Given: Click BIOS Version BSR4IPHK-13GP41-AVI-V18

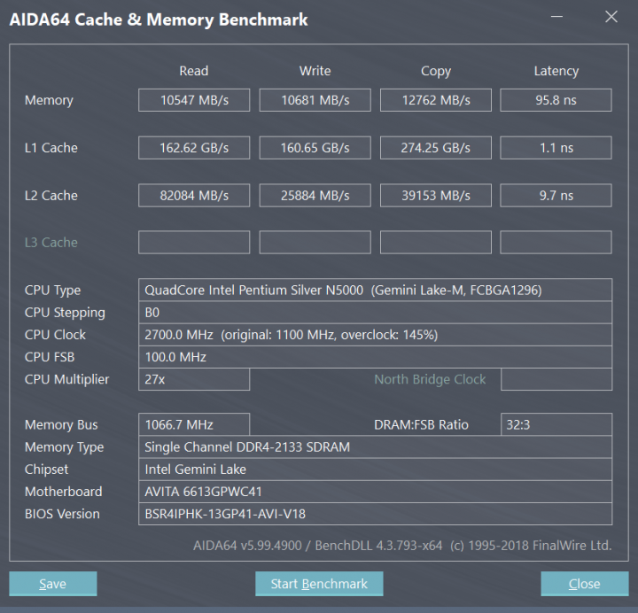Looking at the screenshot, I should pyautogui.click(x=375, y=514).
